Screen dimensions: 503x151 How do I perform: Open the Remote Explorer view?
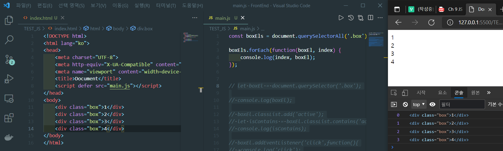(9, 99)
